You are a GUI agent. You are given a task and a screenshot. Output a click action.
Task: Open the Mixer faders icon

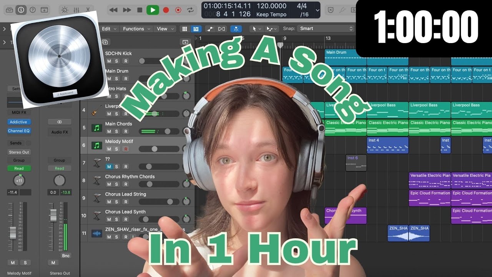click(x=76, y=10)
